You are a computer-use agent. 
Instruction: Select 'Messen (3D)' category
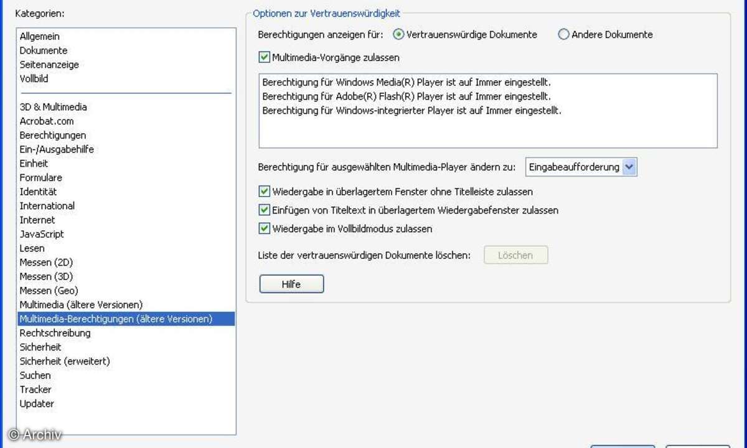click(46, 276)
